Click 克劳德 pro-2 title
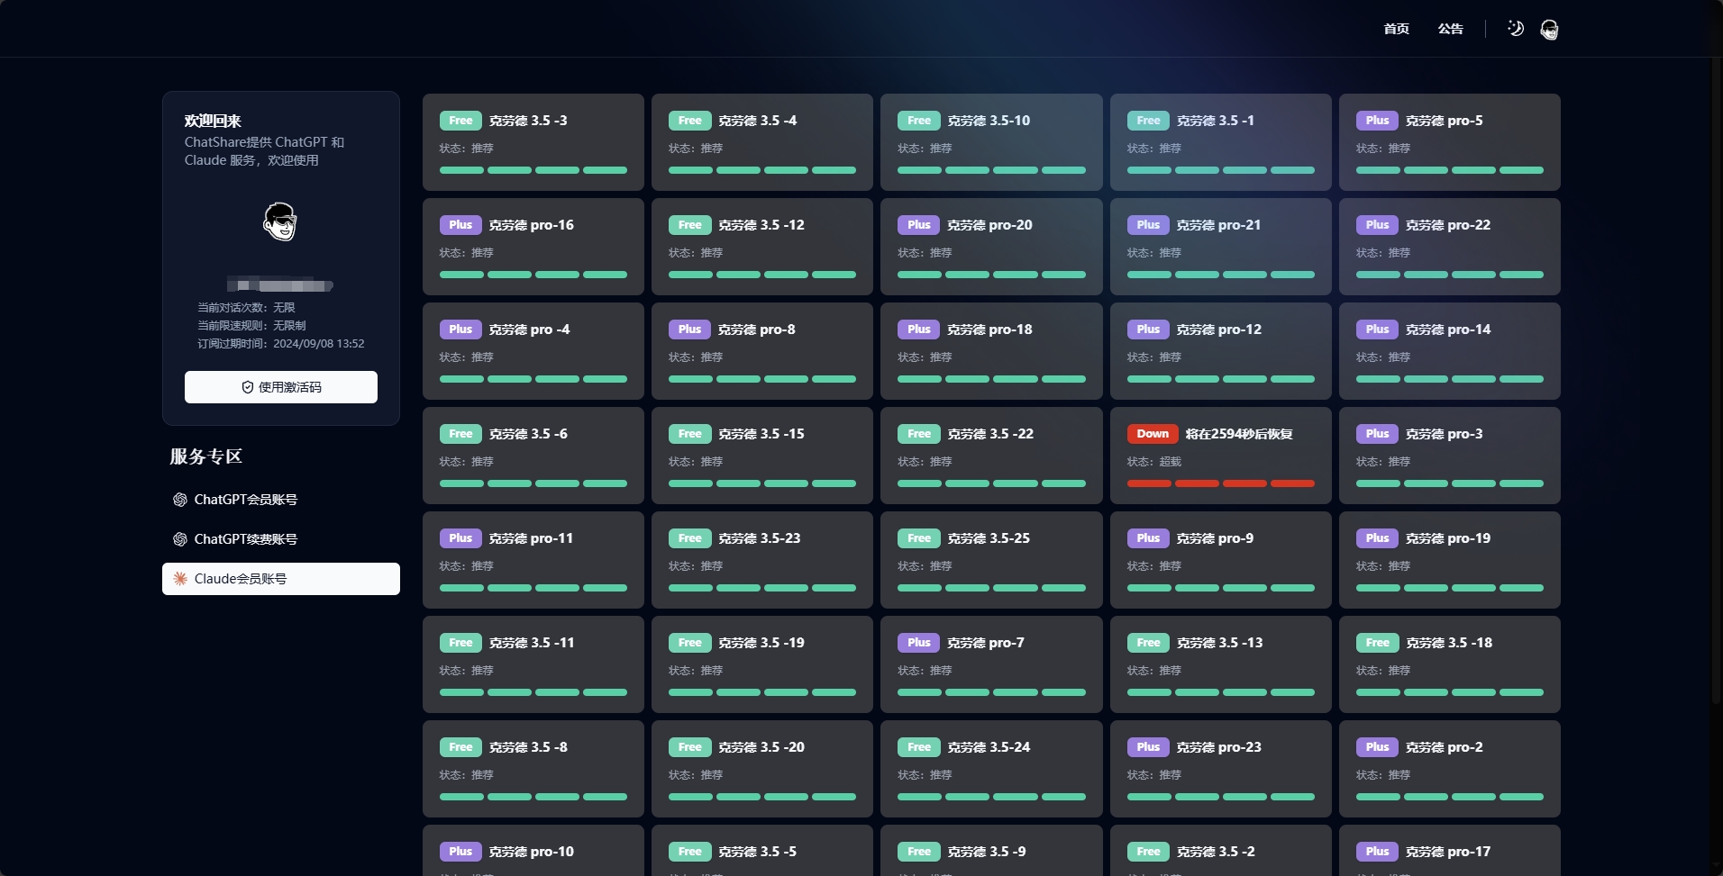The image size is (1723, 876). 1445,747
